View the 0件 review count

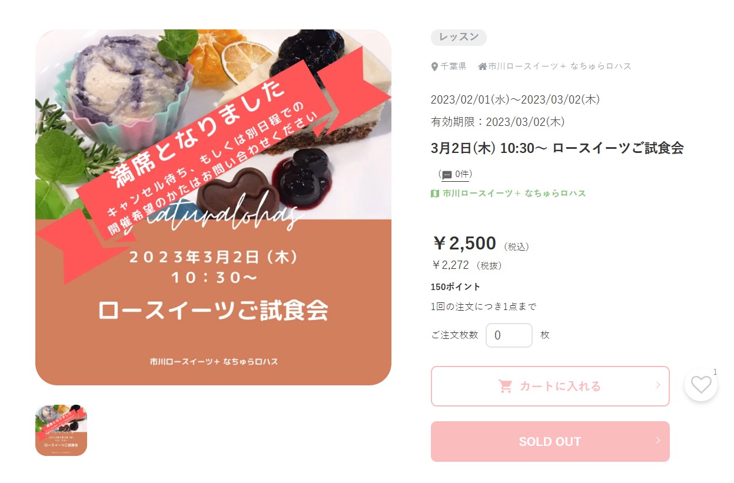pos(462,174)
